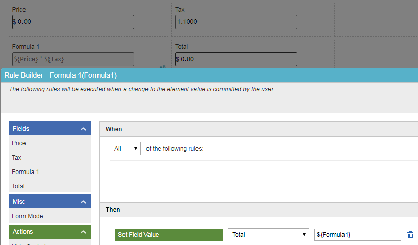Click the ${Formula1} value input in Then section
Viewport: 418px width, 245px height.
(357, 235)
